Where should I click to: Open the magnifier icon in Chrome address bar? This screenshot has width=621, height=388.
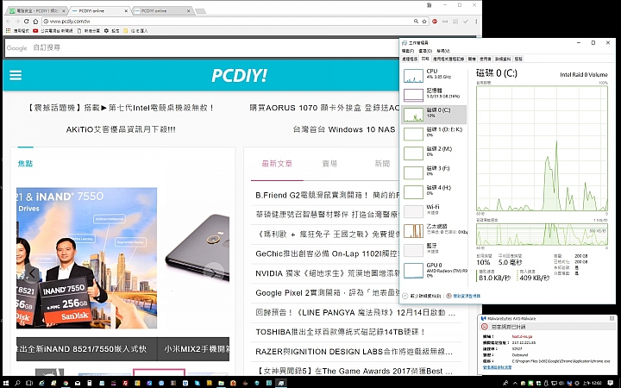416,22
